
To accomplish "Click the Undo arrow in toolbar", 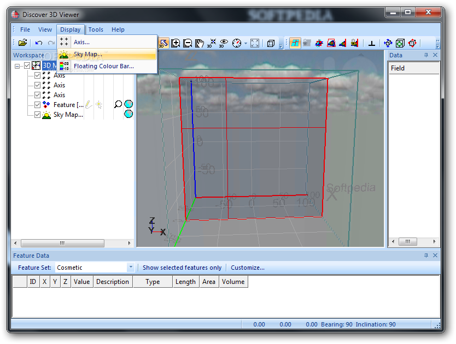I will (39, 43).
